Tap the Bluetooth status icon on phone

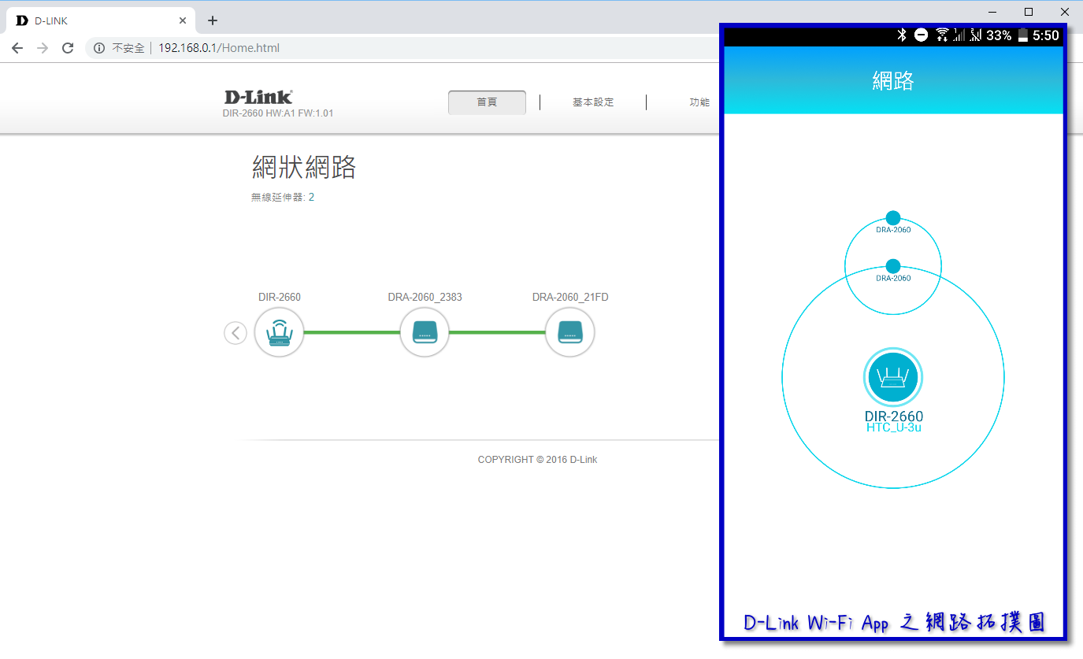(x=902, y=35)
